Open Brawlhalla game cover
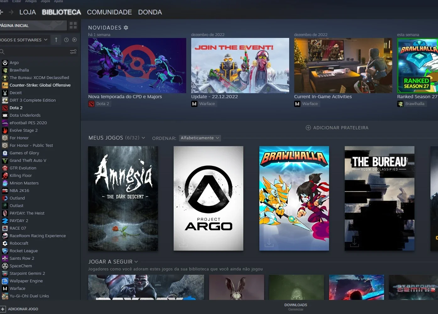Screen dimensions: 438x314 [294, 198]
